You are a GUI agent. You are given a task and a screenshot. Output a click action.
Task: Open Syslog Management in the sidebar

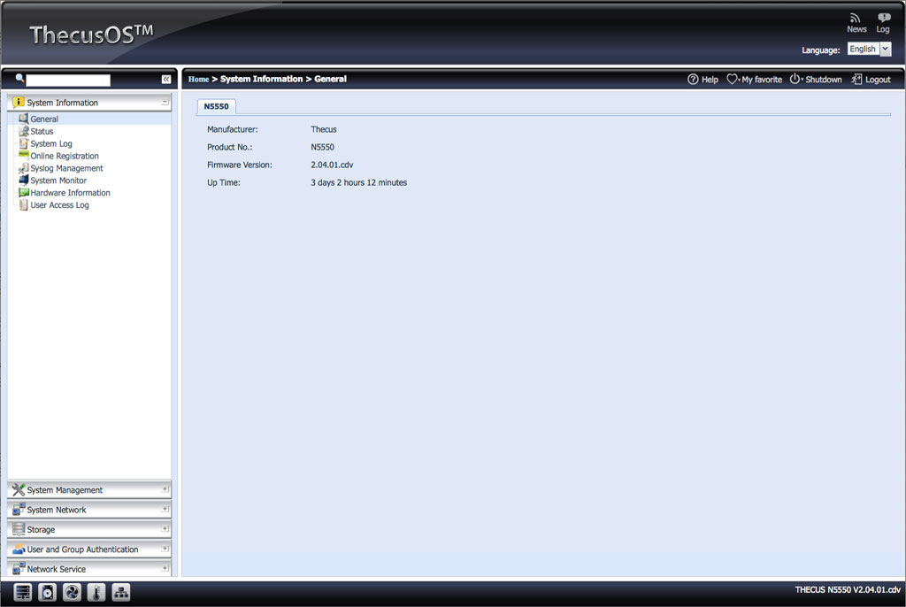(x=66, y=168)
